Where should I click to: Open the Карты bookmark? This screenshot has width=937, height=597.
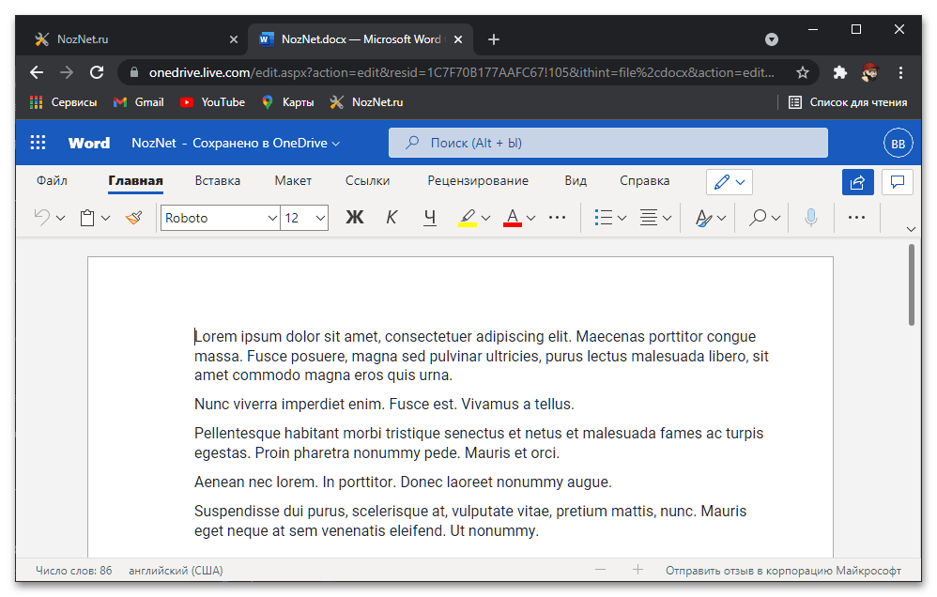point(287,102)
